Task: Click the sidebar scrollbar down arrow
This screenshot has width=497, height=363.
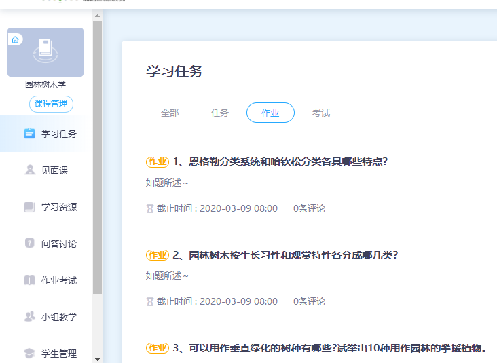Action: click(97, 358)
